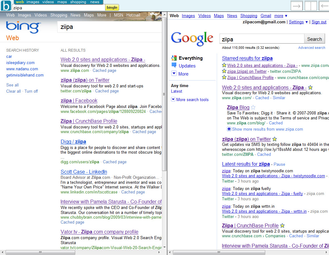The width and height of the screenshot is (329, 255).
Task: Click 'isleepdiary.com' in search history
Action: [x=20, y=63]
